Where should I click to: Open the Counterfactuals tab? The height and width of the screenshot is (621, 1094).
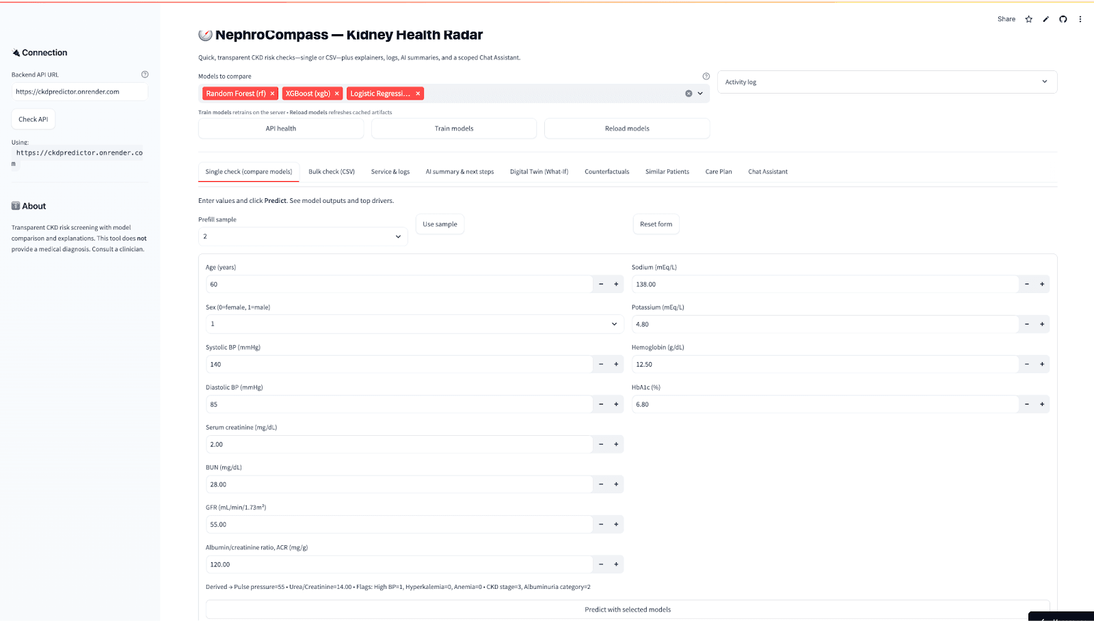tap(606, 171)
